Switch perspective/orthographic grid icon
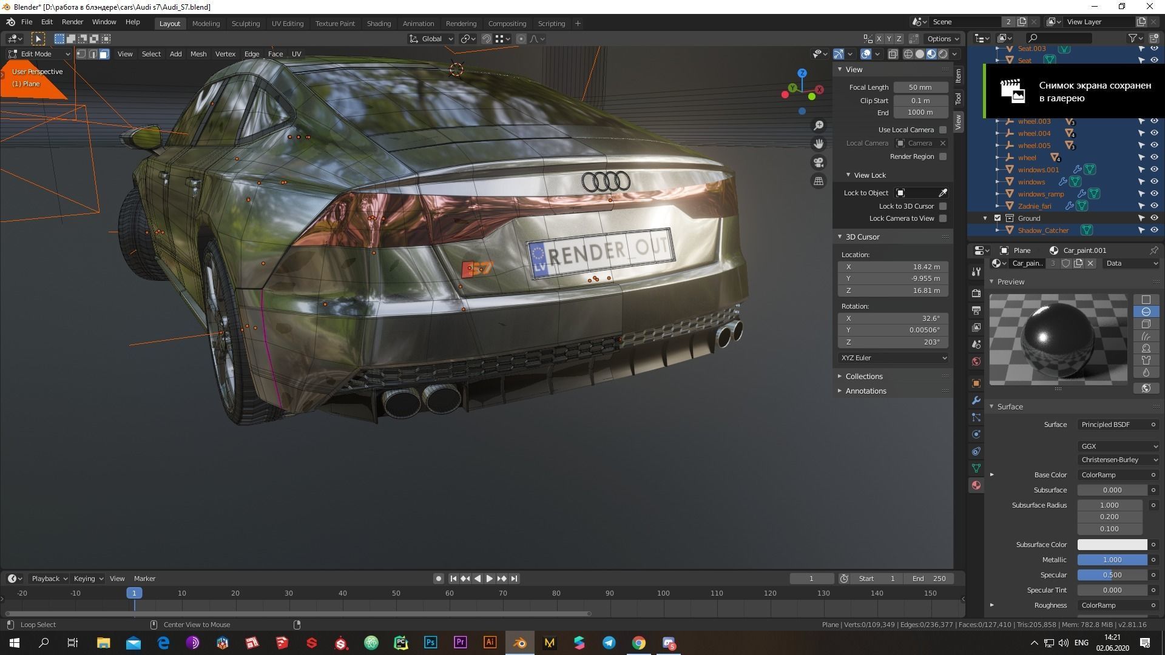 [819, 181]
